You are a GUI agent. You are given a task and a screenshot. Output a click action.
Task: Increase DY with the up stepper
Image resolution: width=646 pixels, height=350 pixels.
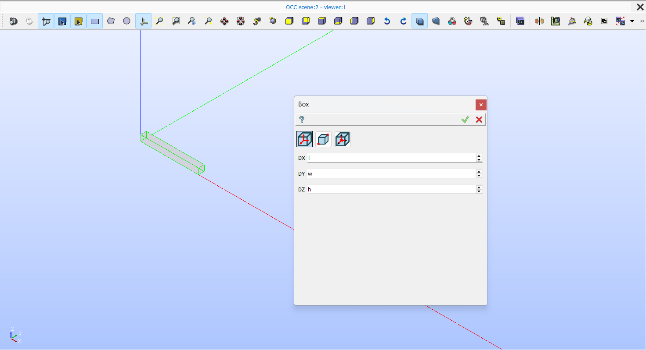[479, 171]
